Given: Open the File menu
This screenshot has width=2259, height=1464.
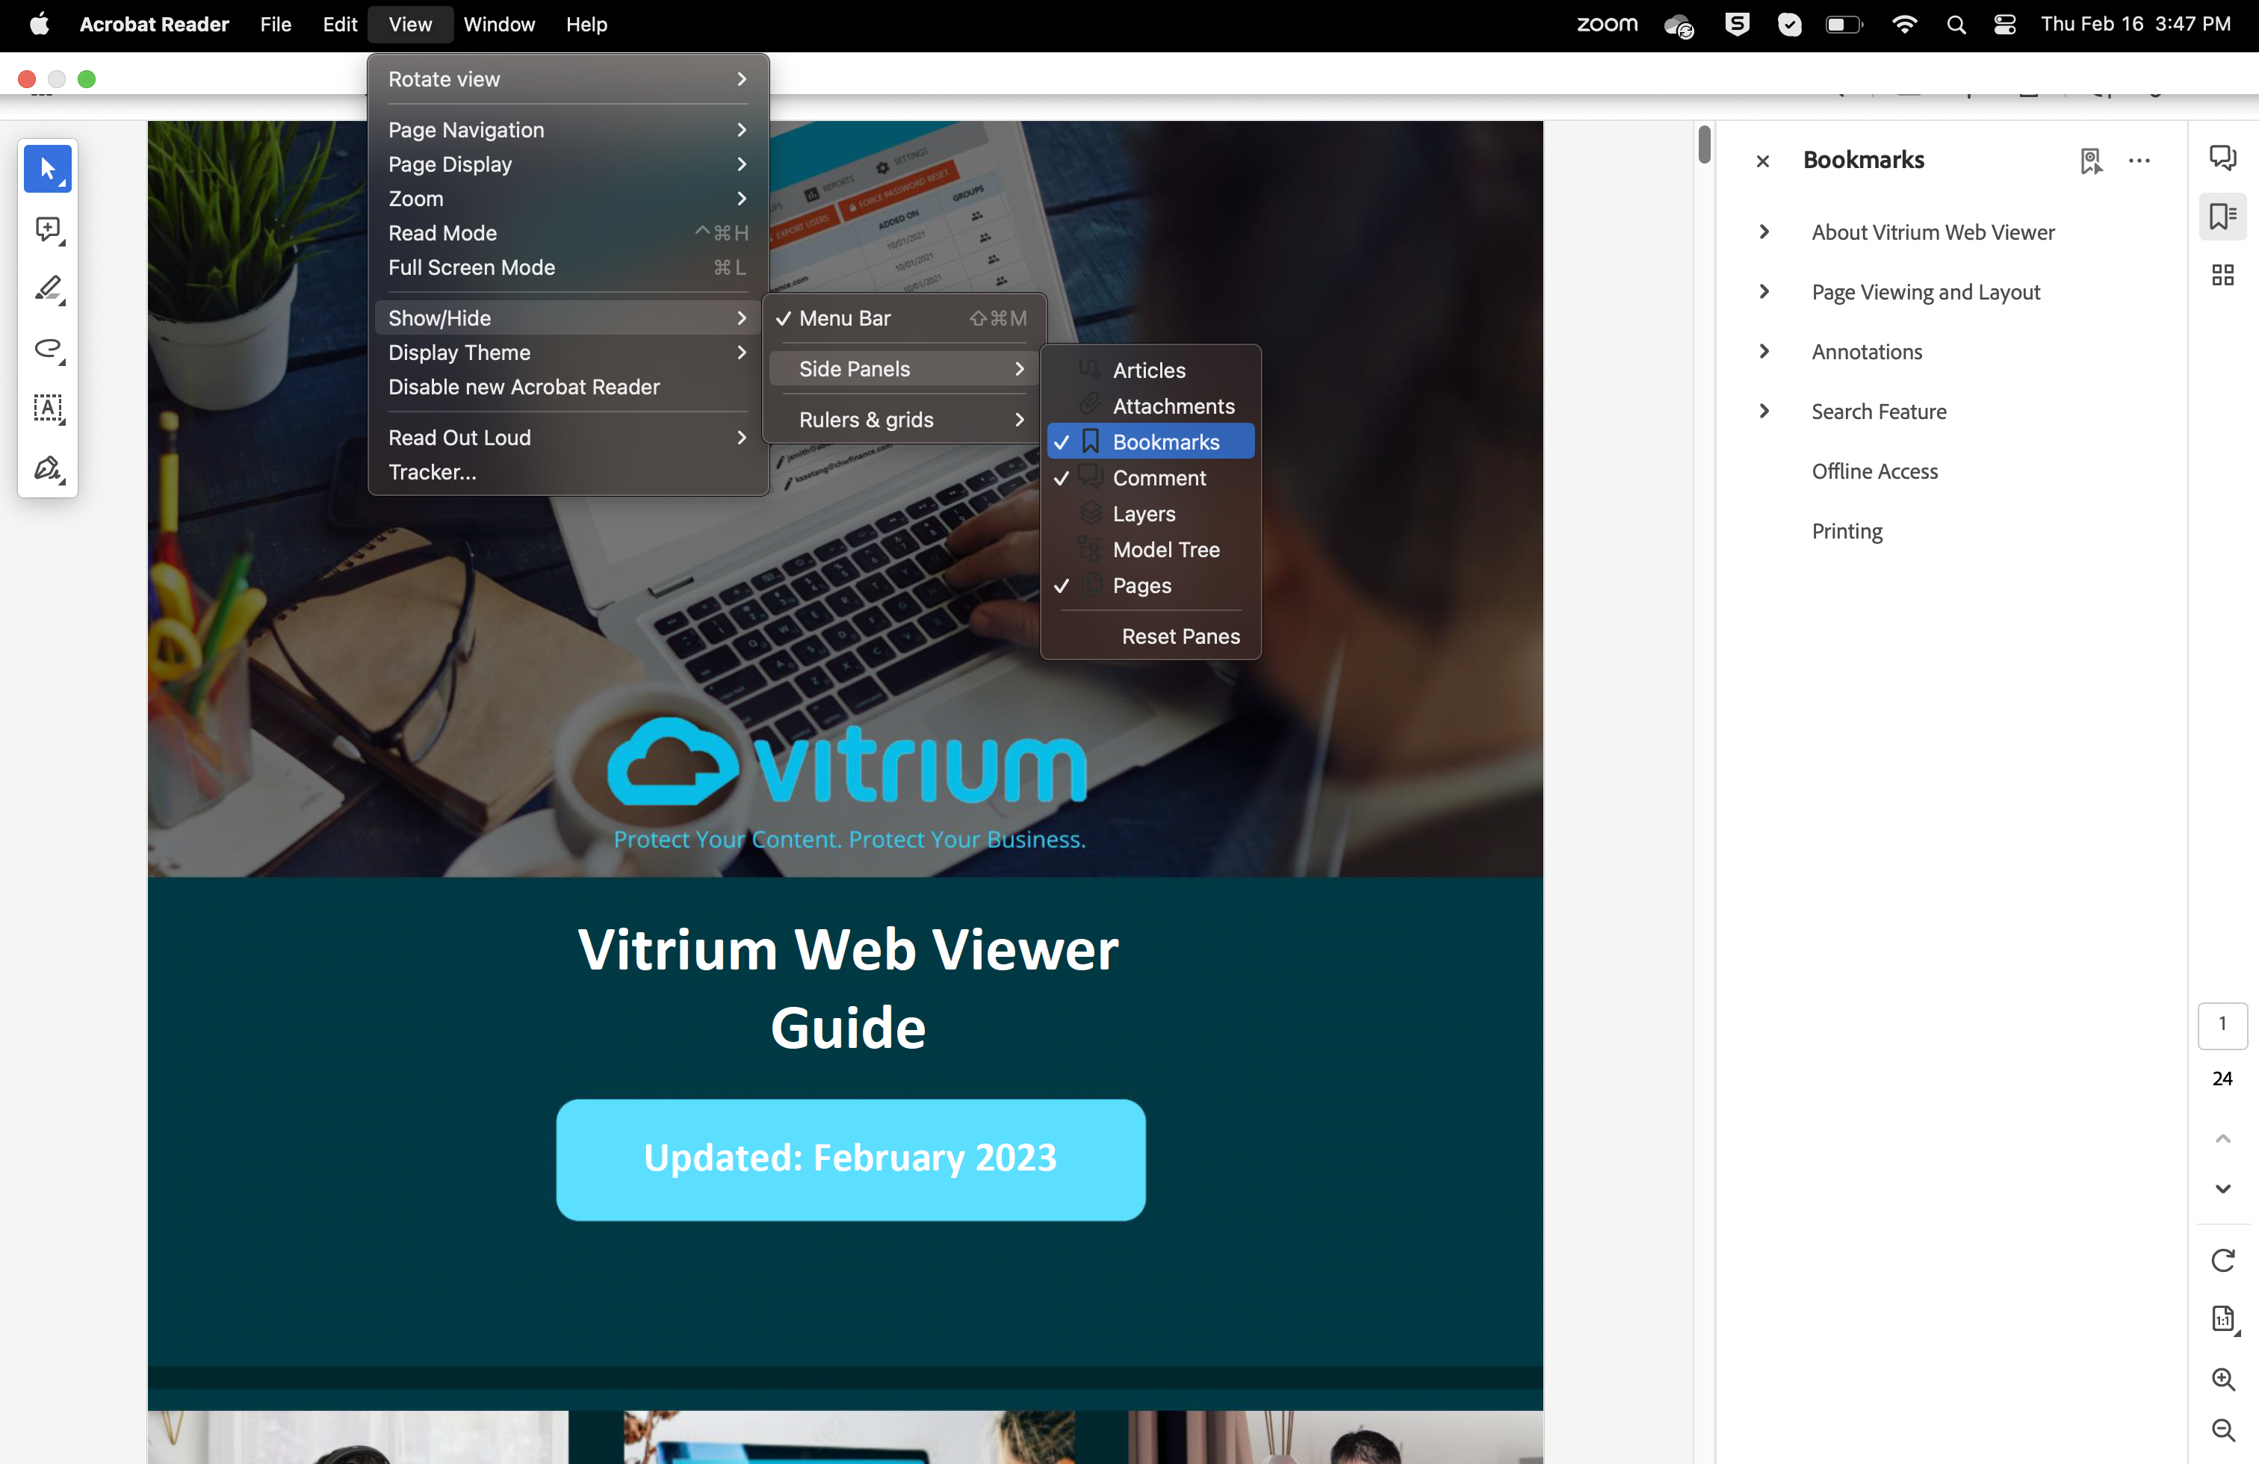Looking at the screenshot, I should point(275,25).
